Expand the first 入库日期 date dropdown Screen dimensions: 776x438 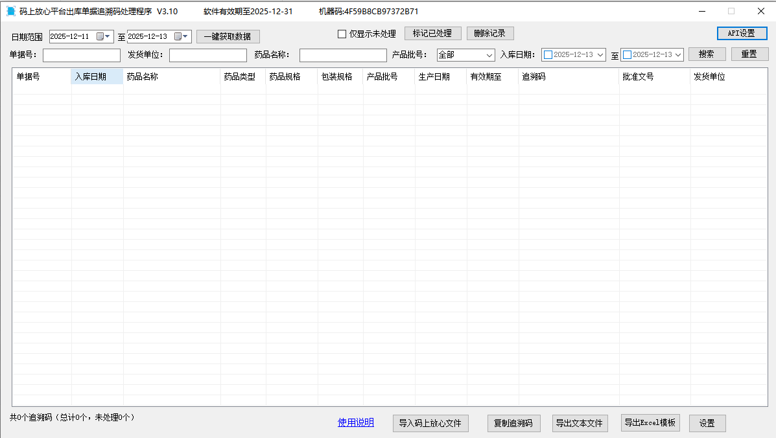[600, 54]
